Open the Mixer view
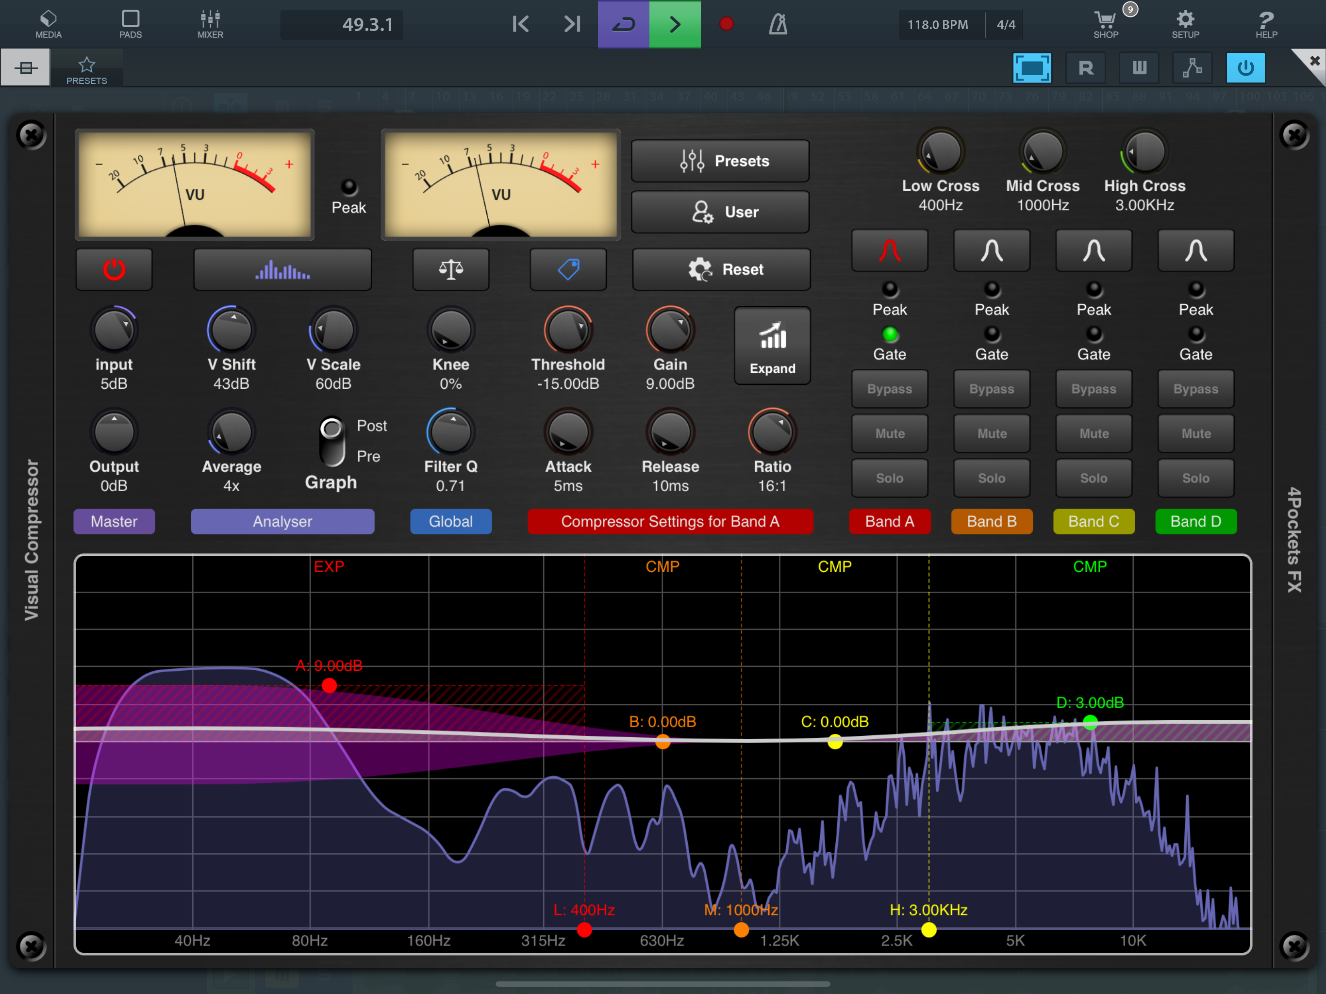 click(x=210, y=24)
